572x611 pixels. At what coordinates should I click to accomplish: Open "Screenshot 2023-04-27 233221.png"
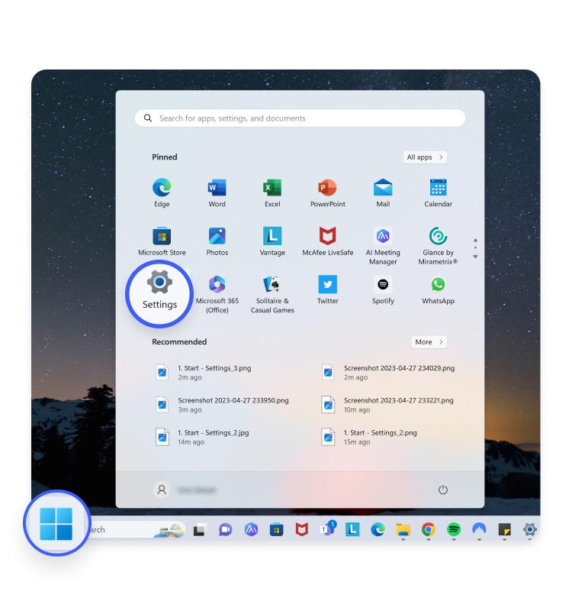pyautogui.click(x=389, y=405)
